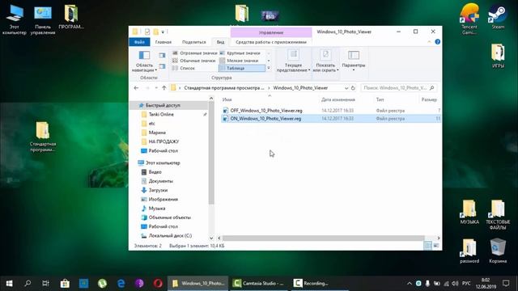Open Объемные объекты in navigation pane
The width and height of the screenshot is (518, 291).
pyautogui.click(x=169, y=217)
